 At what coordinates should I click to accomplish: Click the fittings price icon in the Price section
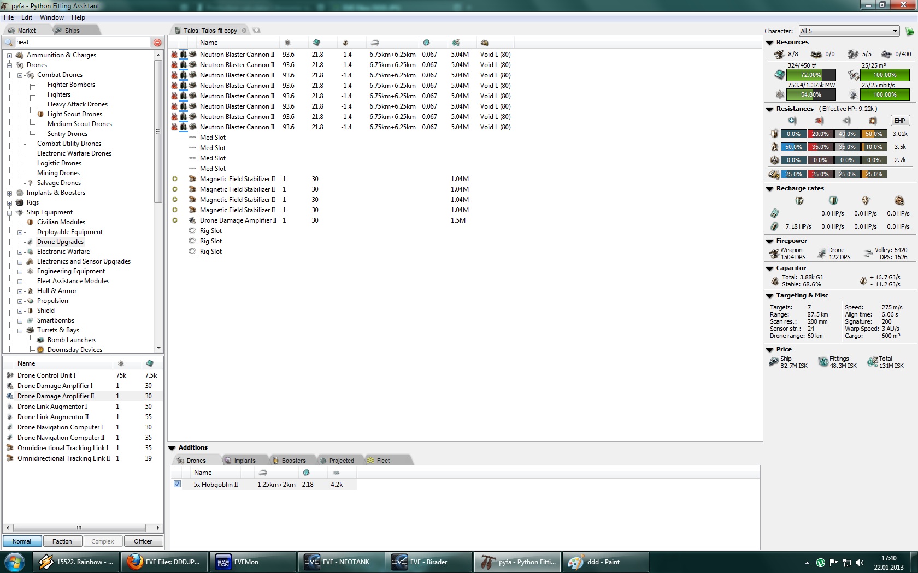pos(823,362)
